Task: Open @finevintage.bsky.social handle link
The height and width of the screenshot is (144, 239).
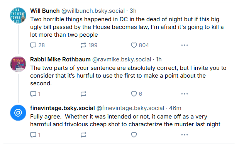Action: pos(131,108)
